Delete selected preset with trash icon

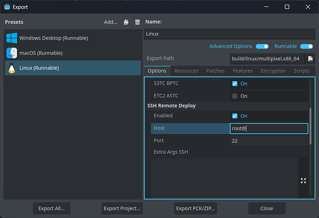[x=137, y=22]
